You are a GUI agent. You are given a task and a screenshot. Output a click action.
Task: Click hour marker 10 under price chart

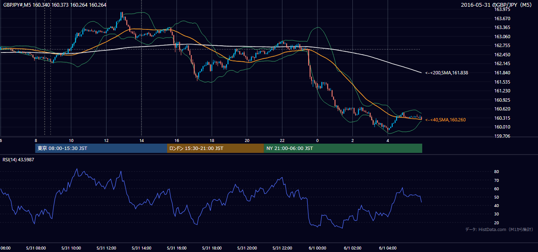tap(71, 141)
